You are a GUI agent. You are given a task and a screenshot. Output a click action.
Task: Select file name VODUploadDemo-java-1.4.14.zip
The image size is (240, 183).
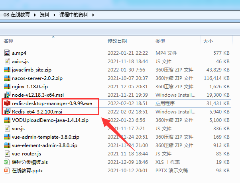[x=50, y=120]
